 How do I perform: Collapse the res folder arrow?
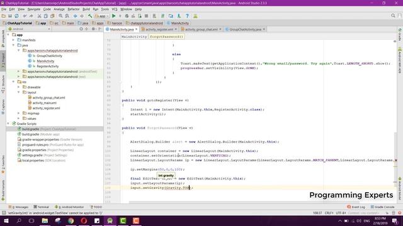[14, 82]
